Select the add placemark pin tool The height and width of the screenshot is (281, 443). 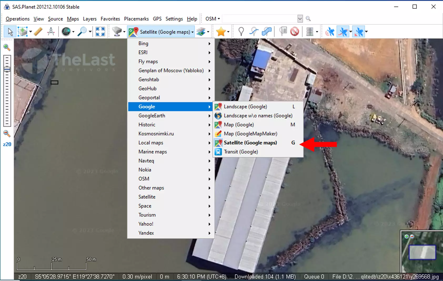[241, 32]
